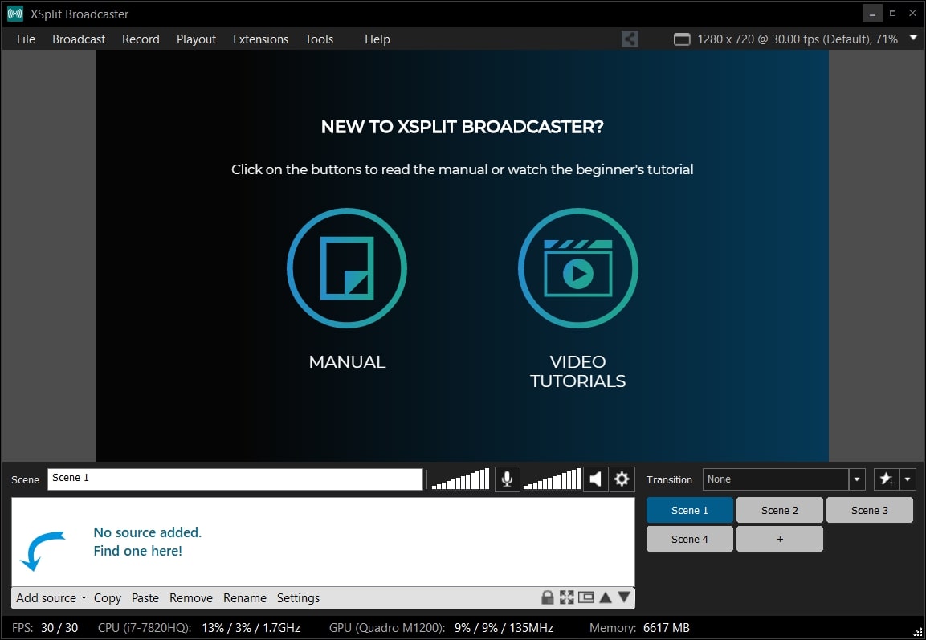Toggle the source lock icon
The height and width of the screenshot is (640, 926).
pyautogui.click(x=548, y=597)
